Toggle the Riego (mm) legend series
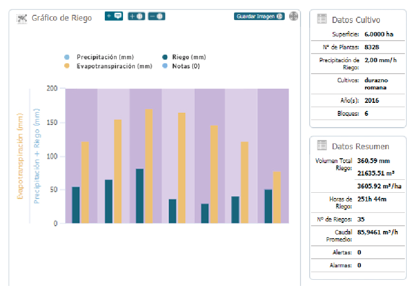Viewport: 413px width, 286px height. click(x=188, y=57)
